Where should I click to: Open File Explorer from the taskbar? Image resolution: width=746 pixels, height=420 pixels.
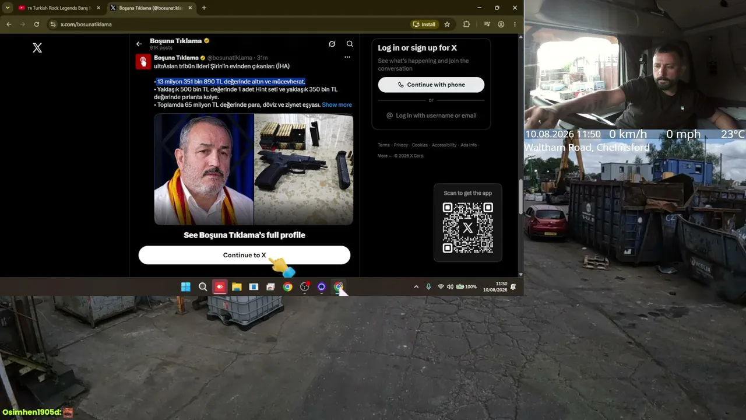click(237, 287)
